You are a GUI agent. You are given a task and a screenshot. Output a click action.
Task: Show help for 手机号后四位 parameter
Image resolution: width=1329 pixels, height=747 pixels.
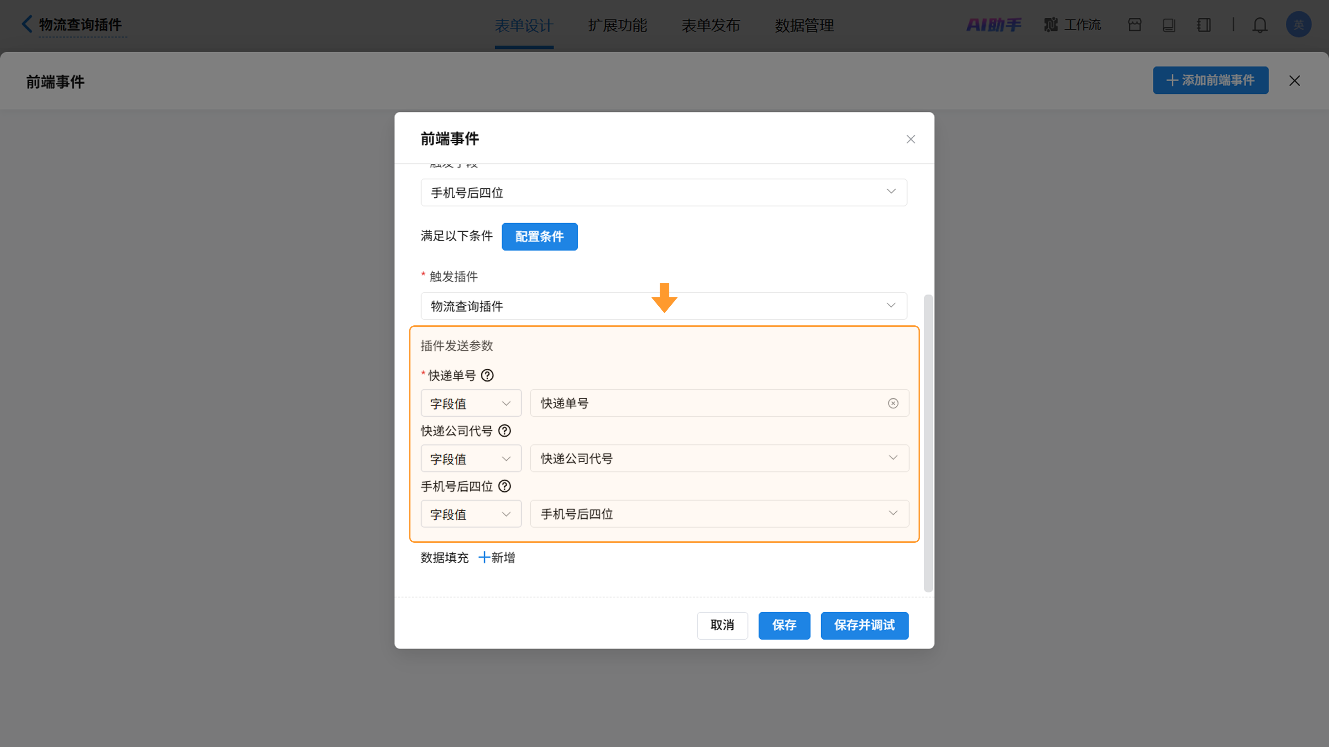click(x=505, y=486)
